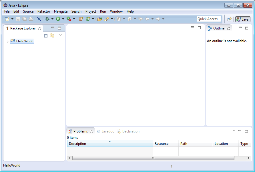Open the Problems view menu triangle
Image resolution: width=255 pixels, height=172 pixels.
click(234, 131)
